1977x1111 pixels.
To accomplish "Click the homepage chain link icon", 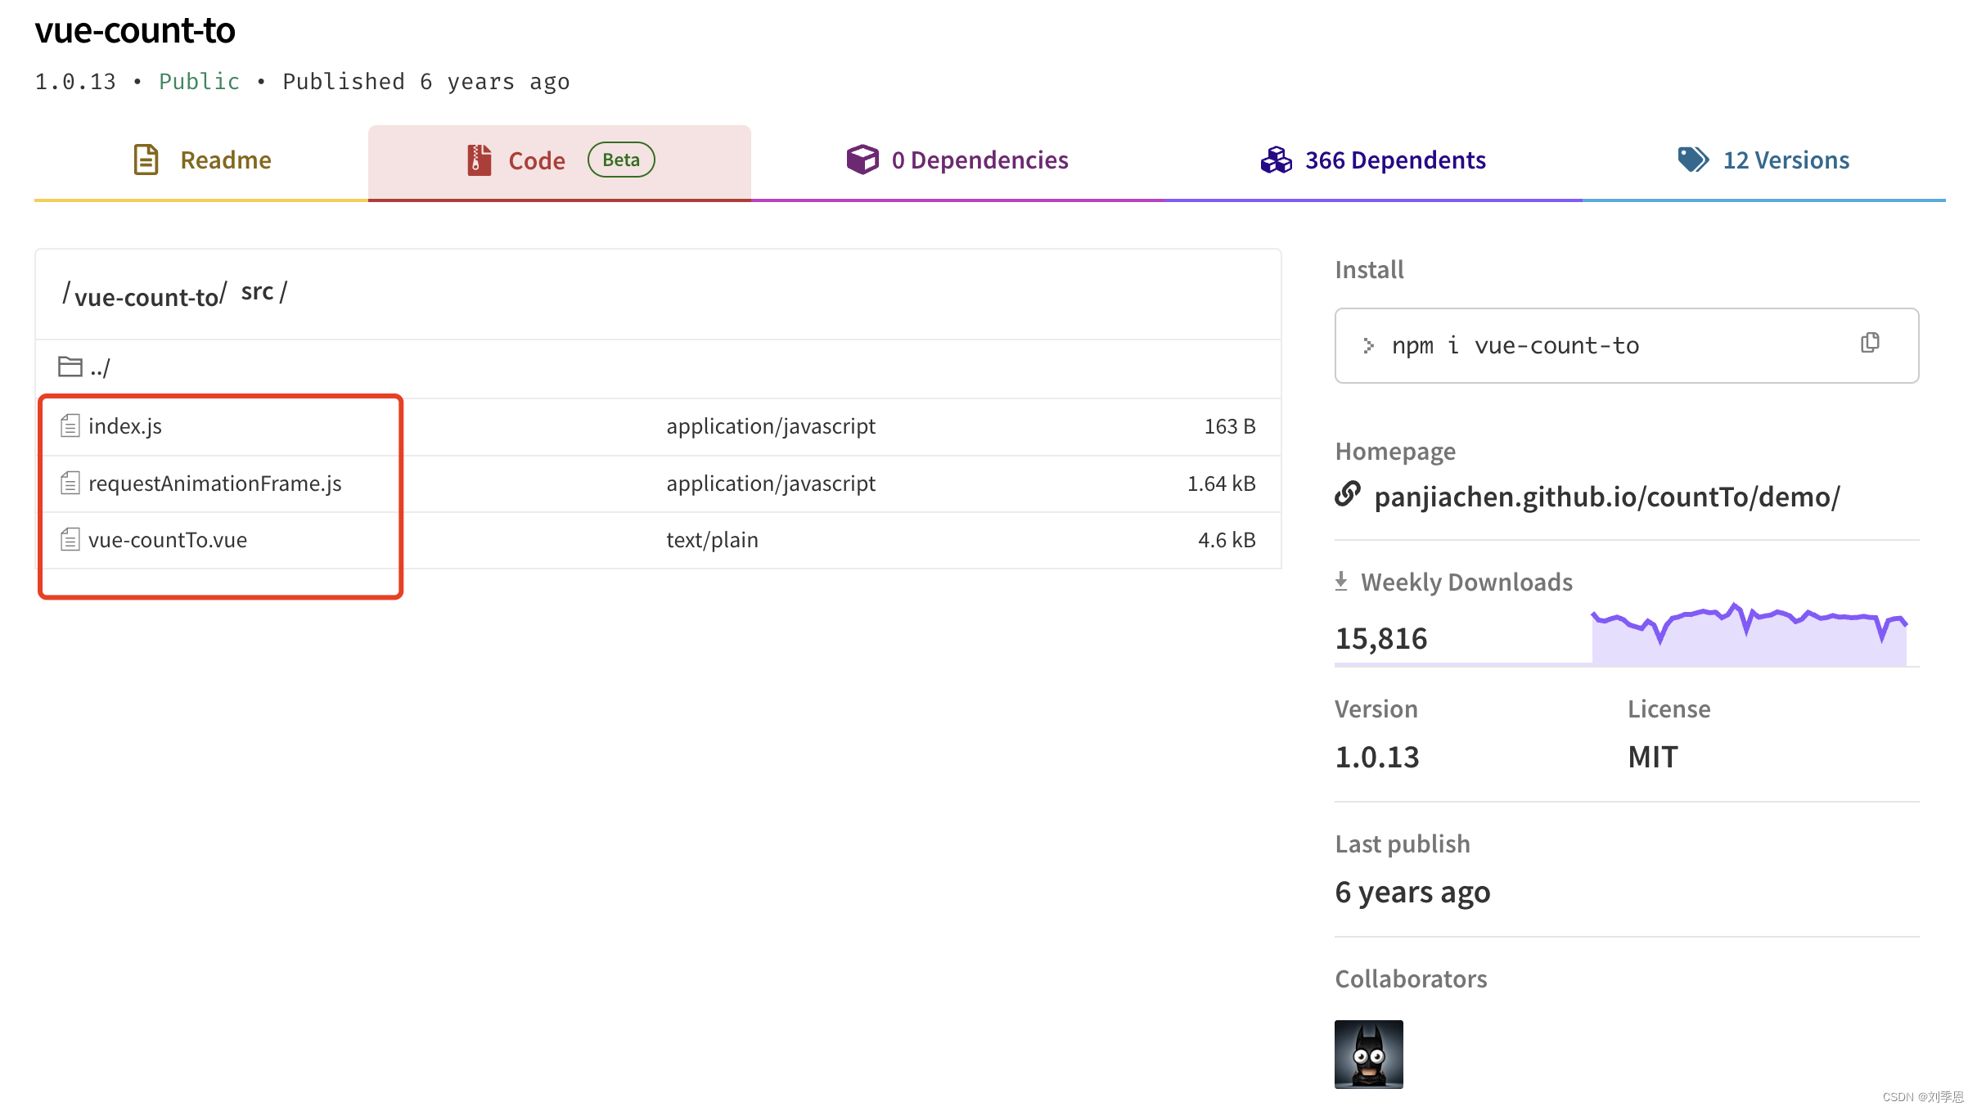I will tap(1347, 494).
